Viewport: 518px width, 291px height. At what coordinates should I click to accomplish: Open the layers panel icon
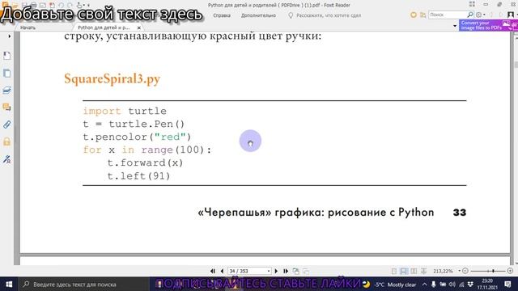[x=6, y=90]
